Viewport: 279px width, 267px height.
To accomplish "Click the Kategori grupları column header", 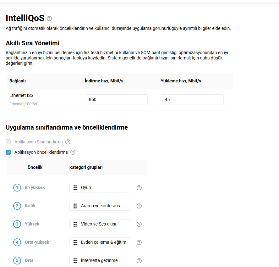I will (86, 167).
